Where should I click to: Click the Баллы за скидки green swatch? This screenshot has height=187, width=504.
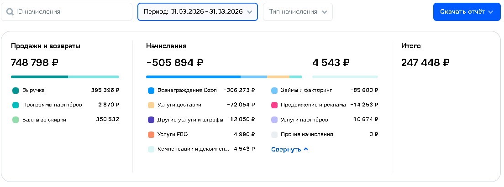click(16, 120)
